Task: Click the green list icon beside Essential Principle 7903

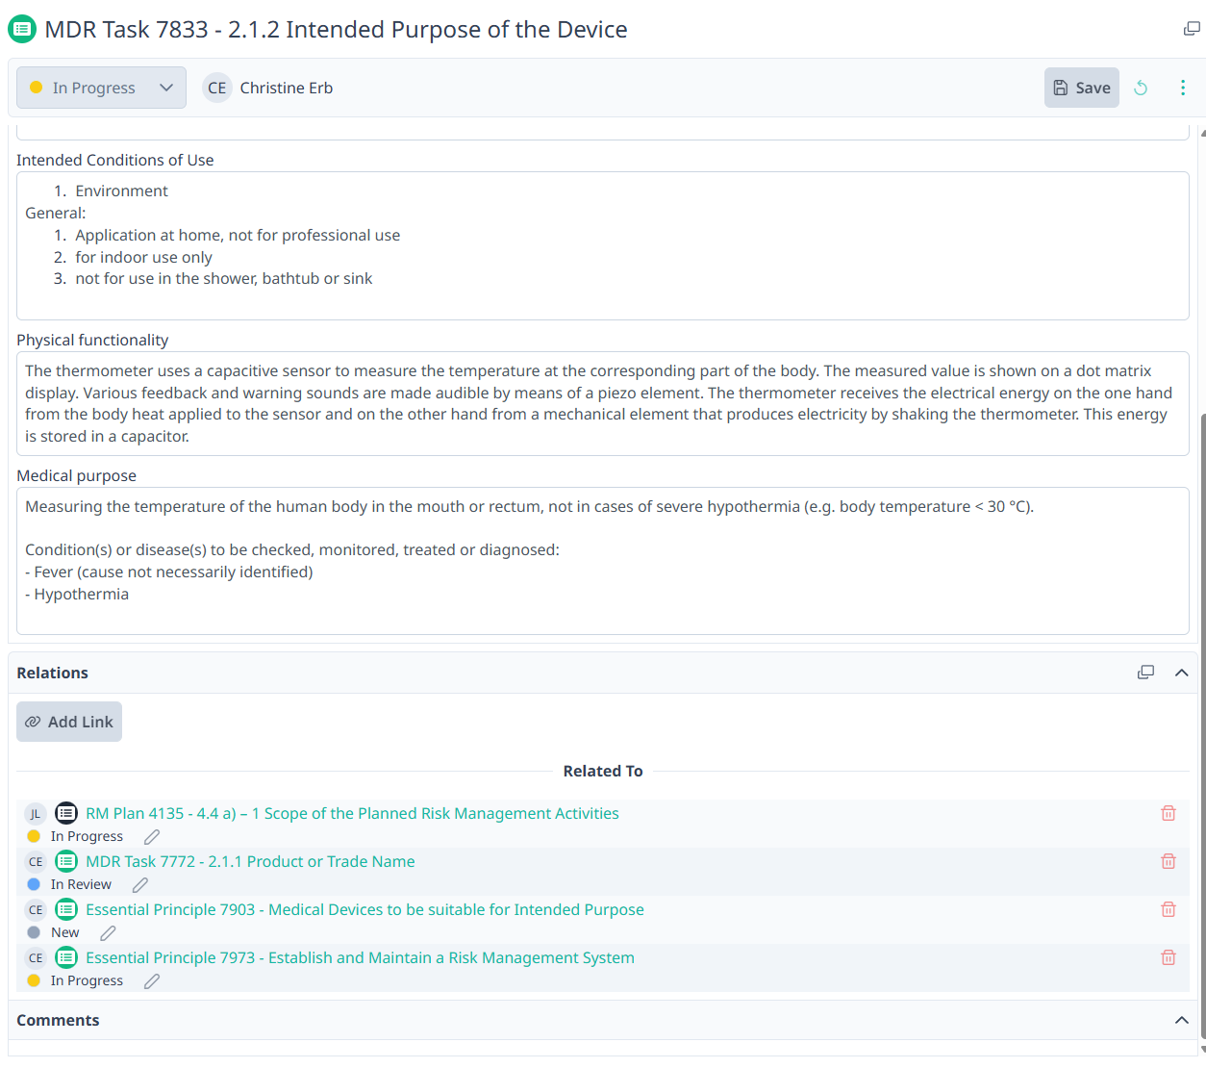Action: click(66, 909)
